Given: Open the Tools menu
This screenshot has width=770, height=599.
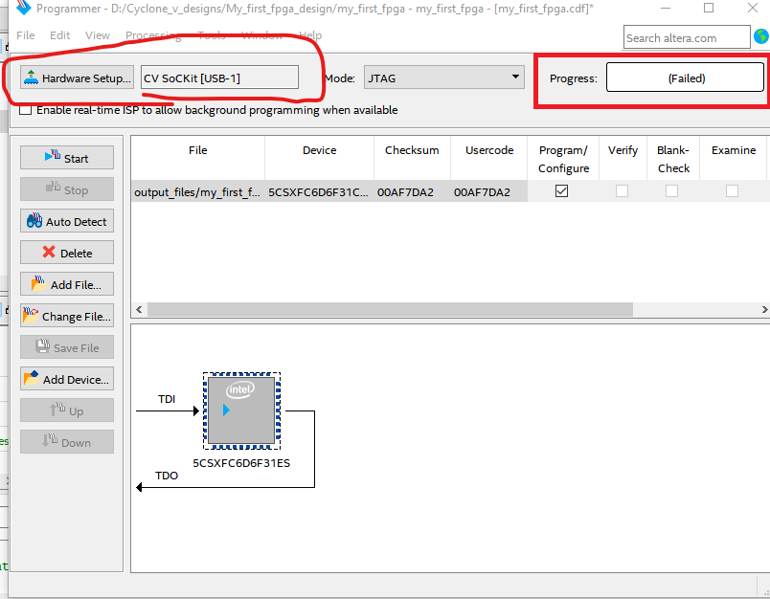Looking at the screenshot, I should pos(211,35).
